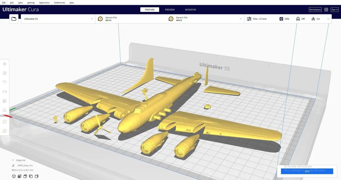The height and width of the screenshot is (180, 341).
Task: Open the Settings menu
Action: point(31,3)
